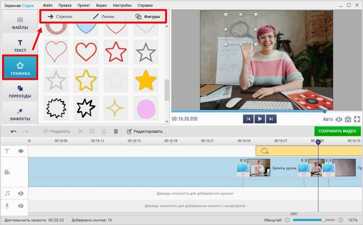Toggle text track visibility eye
This screenshot has height=225, width=363.
21,151
